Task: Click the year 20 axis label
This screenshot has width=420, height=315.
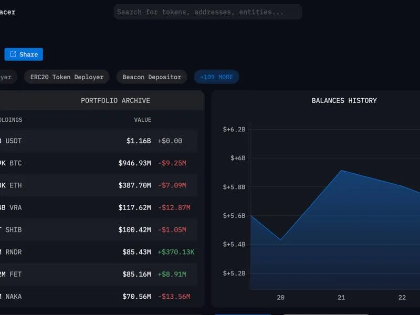Action: tap(281, 297)
